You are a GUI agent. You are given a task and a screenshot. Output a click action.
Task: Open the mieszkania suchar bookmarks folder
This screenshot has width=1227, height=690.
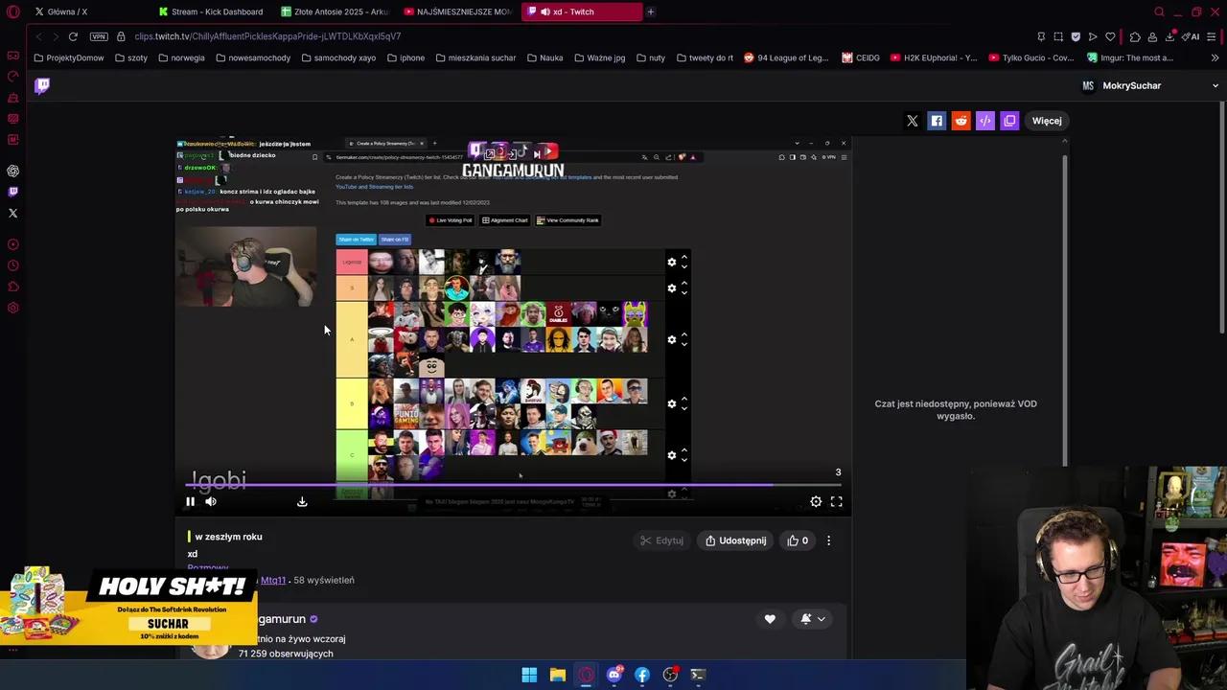pos(475,57)
